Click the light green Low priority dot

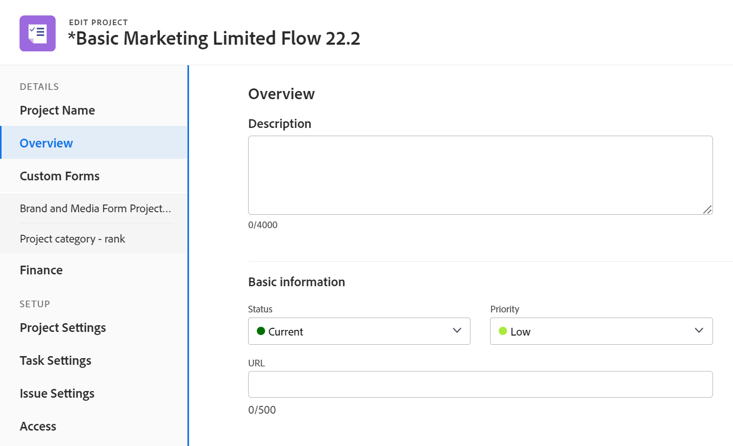point(503,331)
